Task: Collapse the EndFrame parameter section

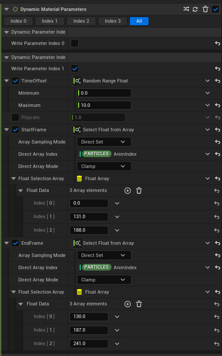Action: (x=7, y=243)
